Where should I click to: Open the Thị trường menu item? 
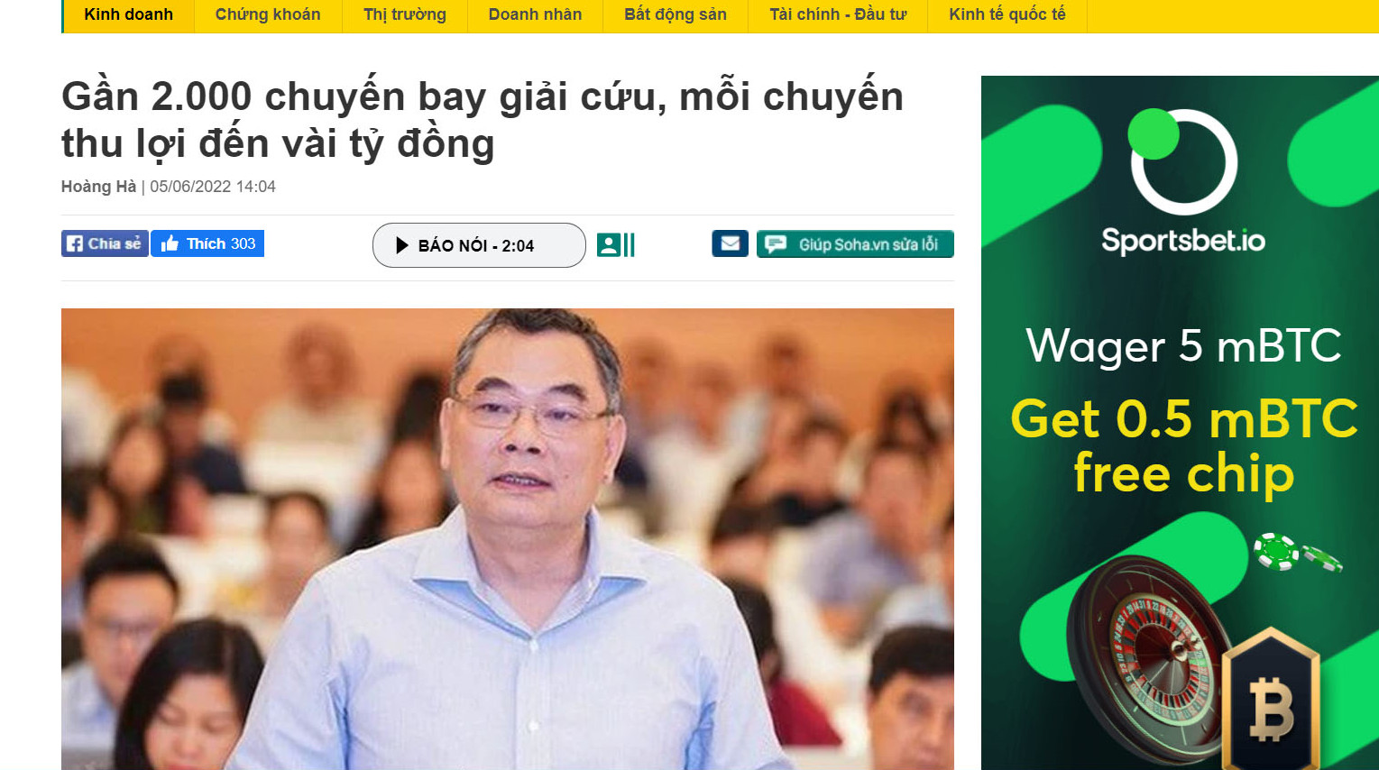[x=405, y=15]
